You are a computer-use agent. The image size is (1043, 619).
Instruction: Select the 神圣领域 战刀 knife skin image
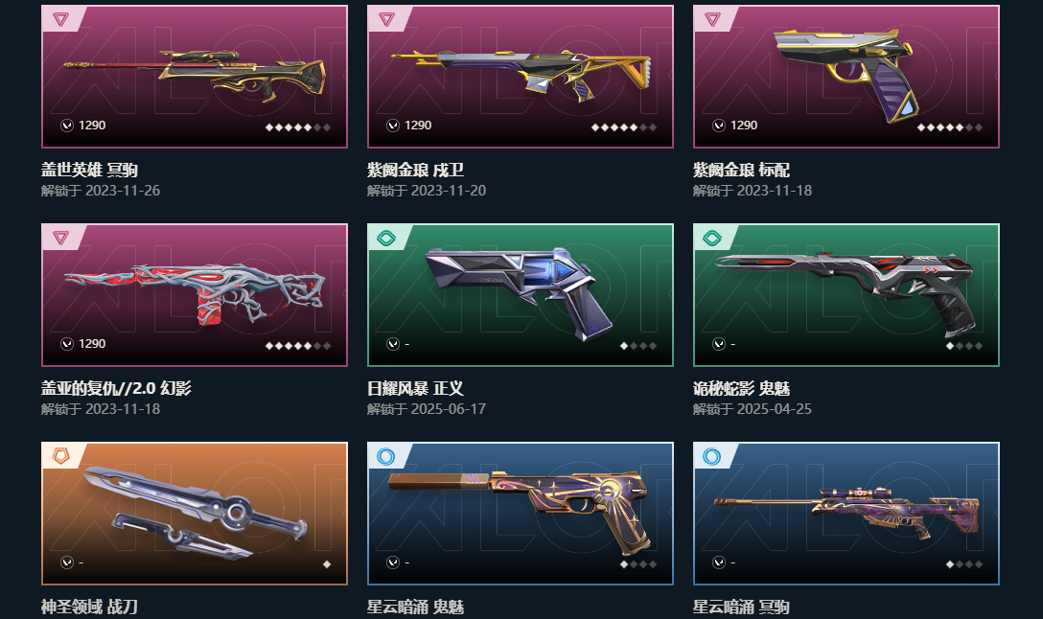pos(195,512)
